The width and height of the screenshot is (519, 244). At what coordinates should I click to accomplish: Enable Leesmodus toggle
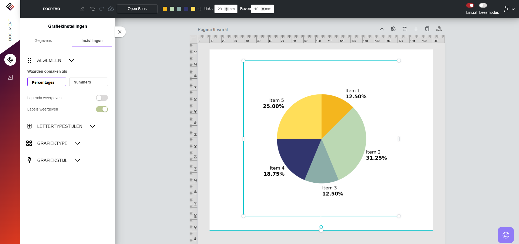483,5
